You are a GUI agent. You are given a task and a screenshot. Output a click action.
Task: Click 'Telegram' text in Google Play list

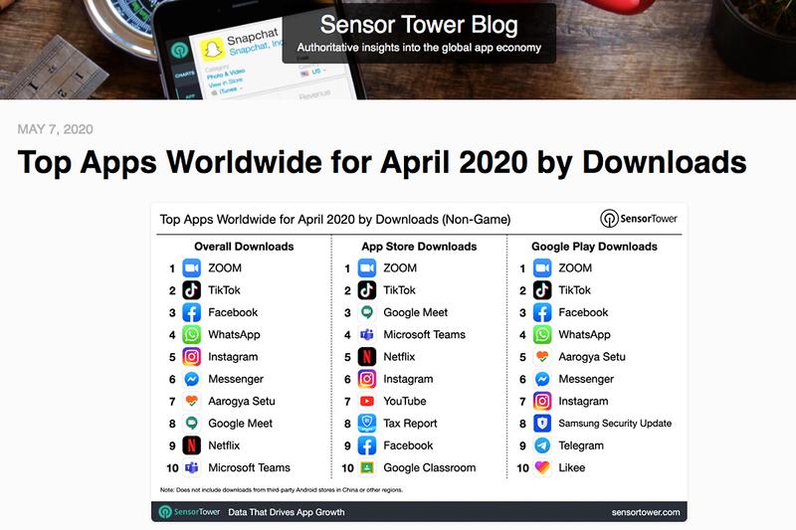pos(581,445)
